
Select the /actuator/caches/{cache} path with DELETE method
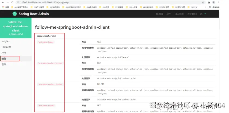pos(50,84)
